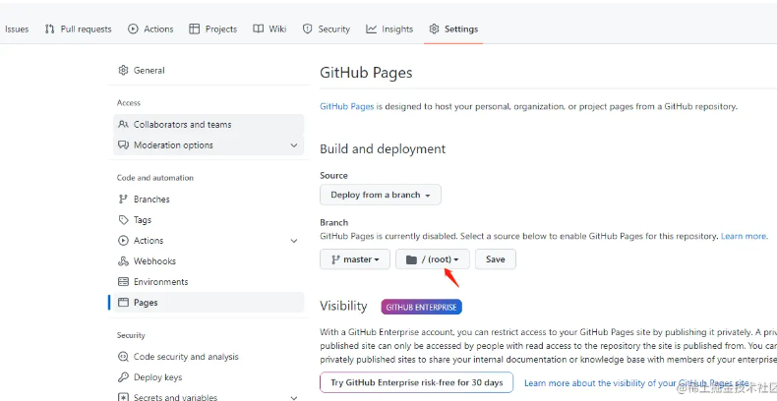Viewport: 777px width, 401px height.
Task: Open the Wiki tab
Action: [x=269, y=29]
